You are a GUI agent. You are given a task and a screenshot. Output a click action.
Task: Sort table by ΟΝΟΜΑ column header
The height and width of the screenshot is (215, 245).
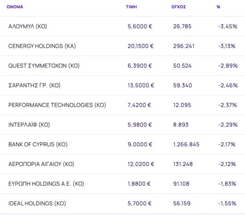point(15,7)
